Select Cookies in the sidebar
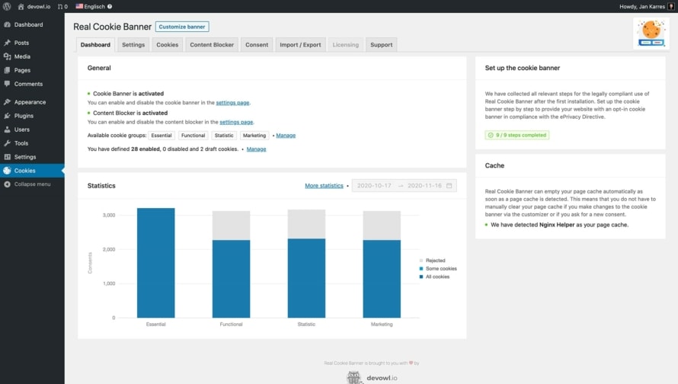 (32, 171)
